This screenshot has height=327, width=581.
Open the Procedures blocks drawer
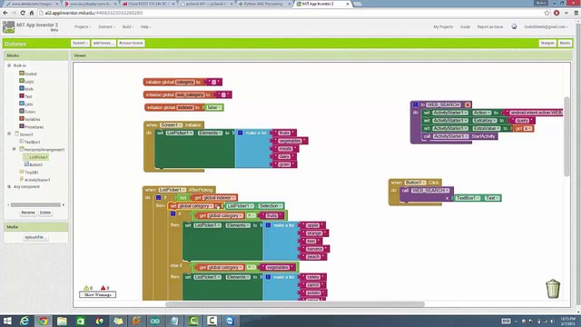pos(32,127)
